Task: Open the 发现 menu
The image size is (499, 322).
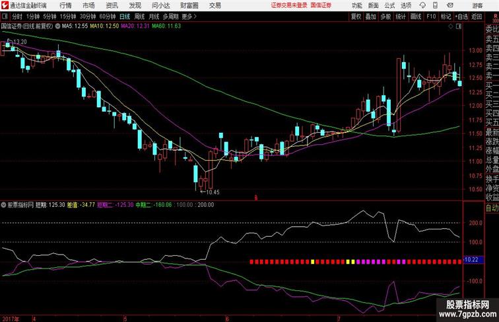Action: 135,5
